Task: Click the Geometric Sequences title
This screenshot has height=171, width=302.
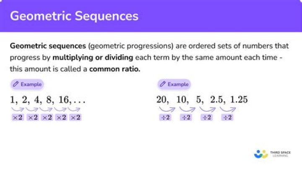Action: pyautogui.click(x=74, y=16)
